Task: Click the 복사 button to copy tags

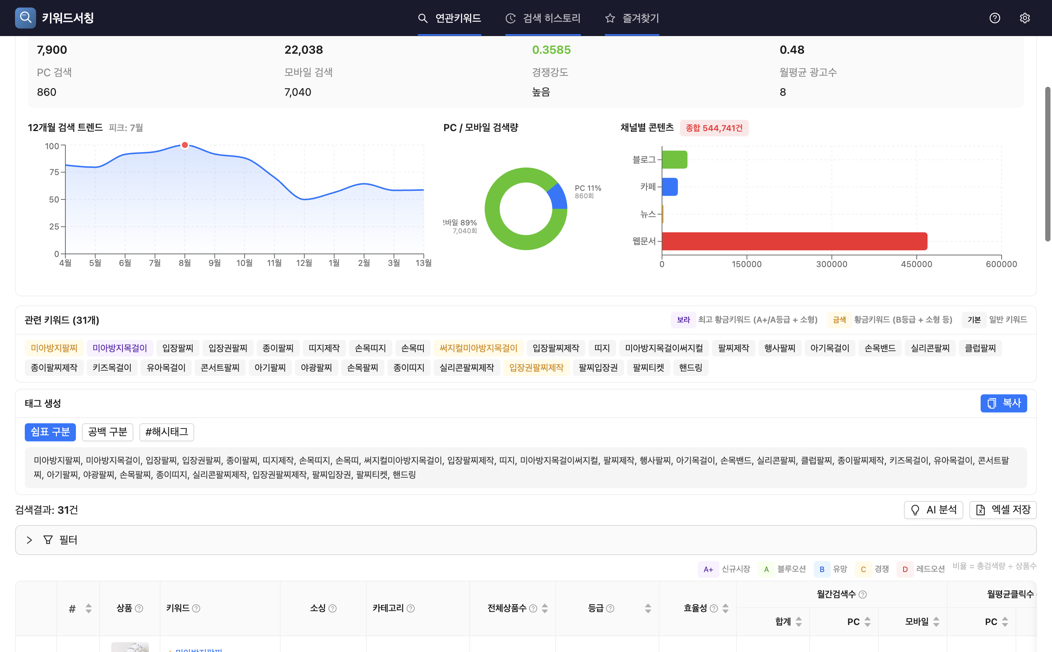Action: coord(1004,403)
